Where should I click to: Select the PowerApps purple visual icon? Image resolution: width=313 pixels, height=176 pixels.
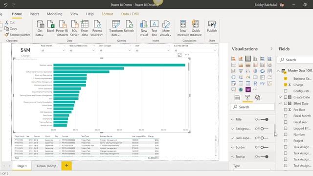(x=248, y=89)
